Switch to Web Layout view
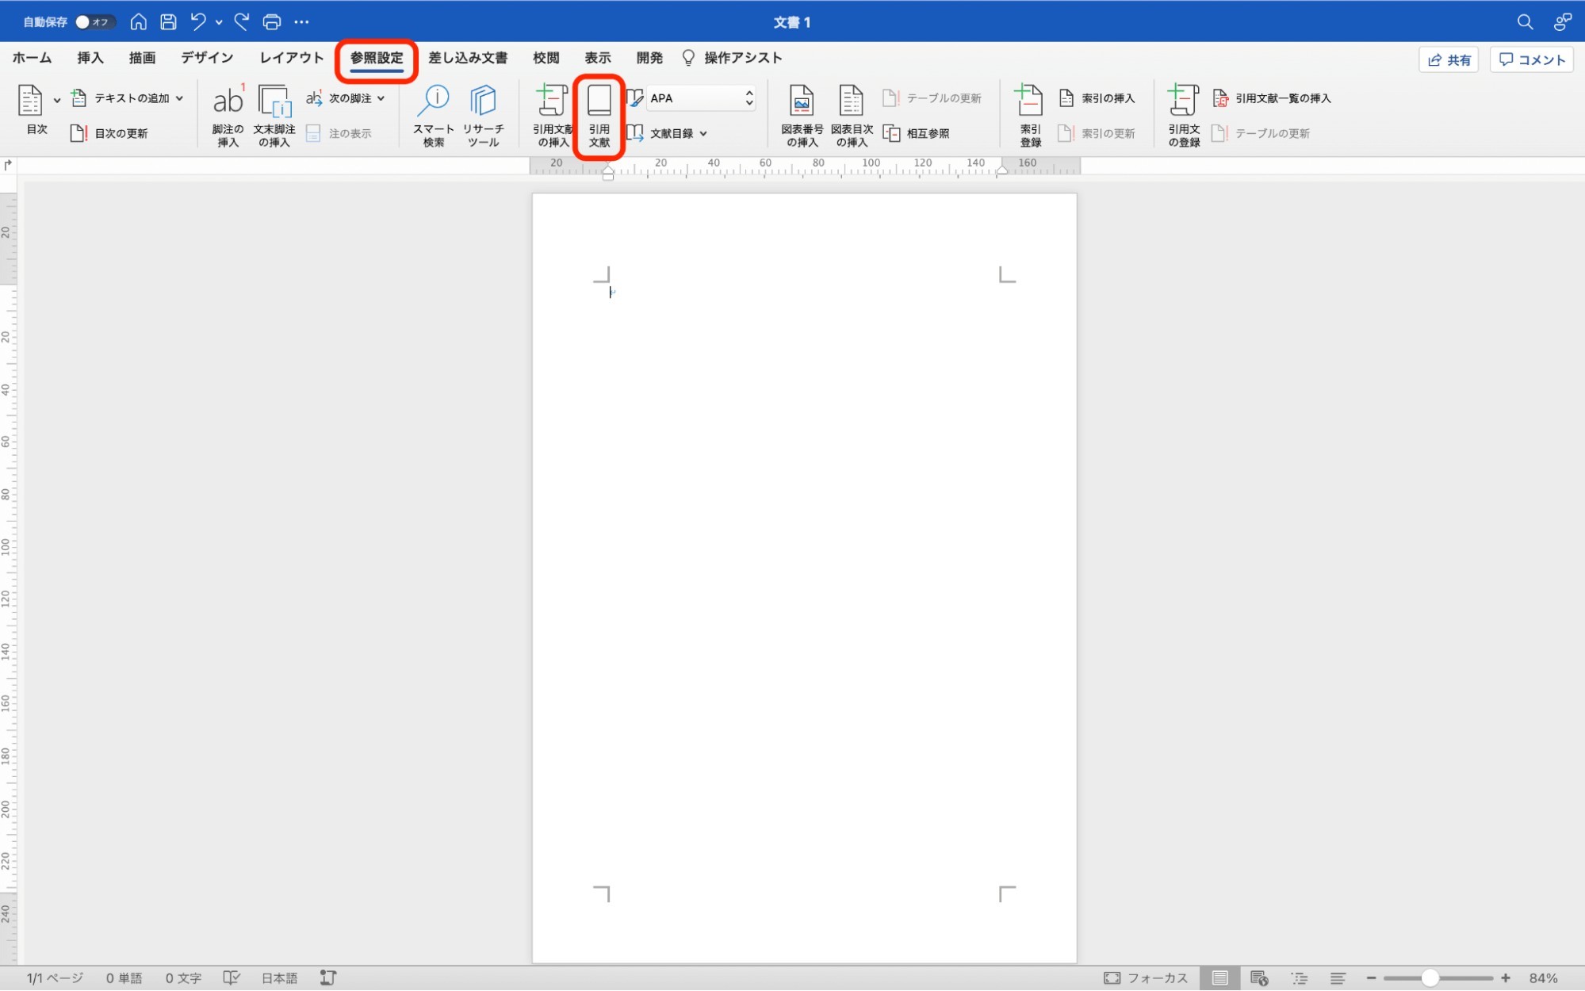 click(1259, 978)
